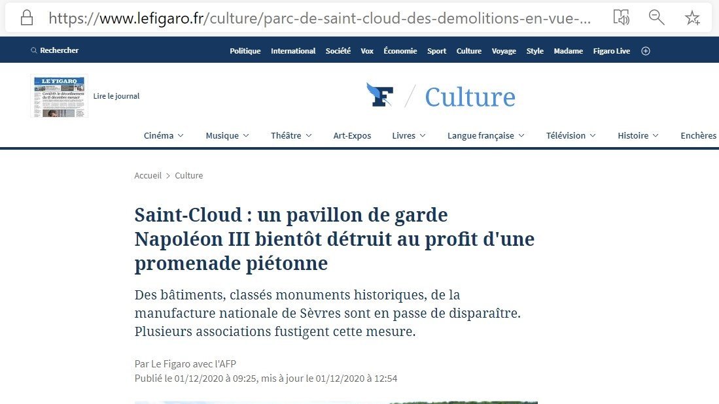719x404 pixels.
Task: Open the Sport section
Action: (x=436, y=51)
